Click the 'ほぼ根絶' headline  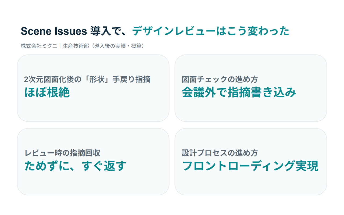(47, 92)
